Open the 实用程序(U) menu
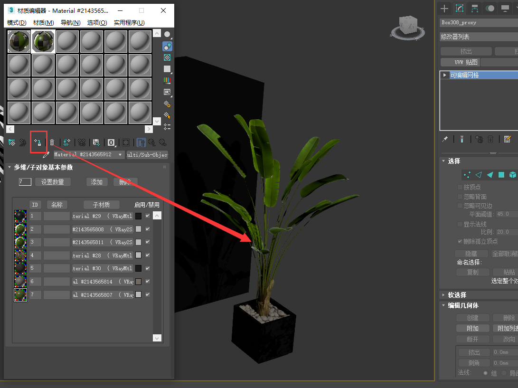 (x=129, y=23)
